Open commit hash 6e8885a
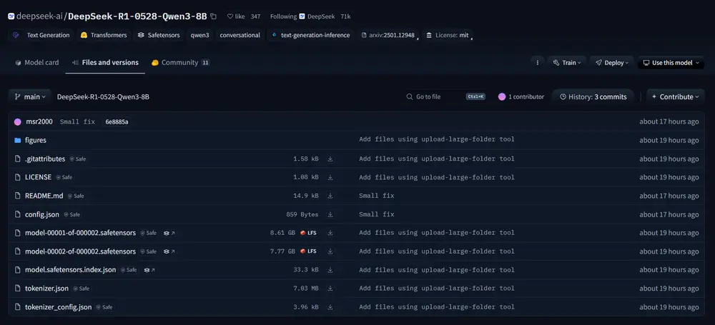 tap(117, 122)
